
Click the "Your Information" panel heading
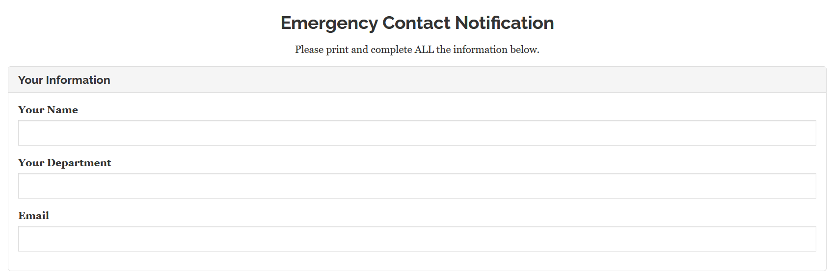click(x=64, y=80)
